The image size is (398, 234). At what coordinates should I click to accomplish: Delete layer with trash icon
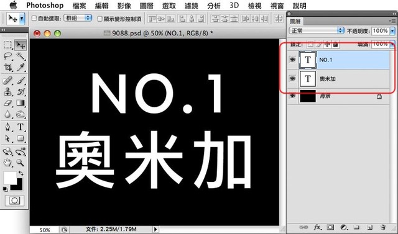pos(383,227)
